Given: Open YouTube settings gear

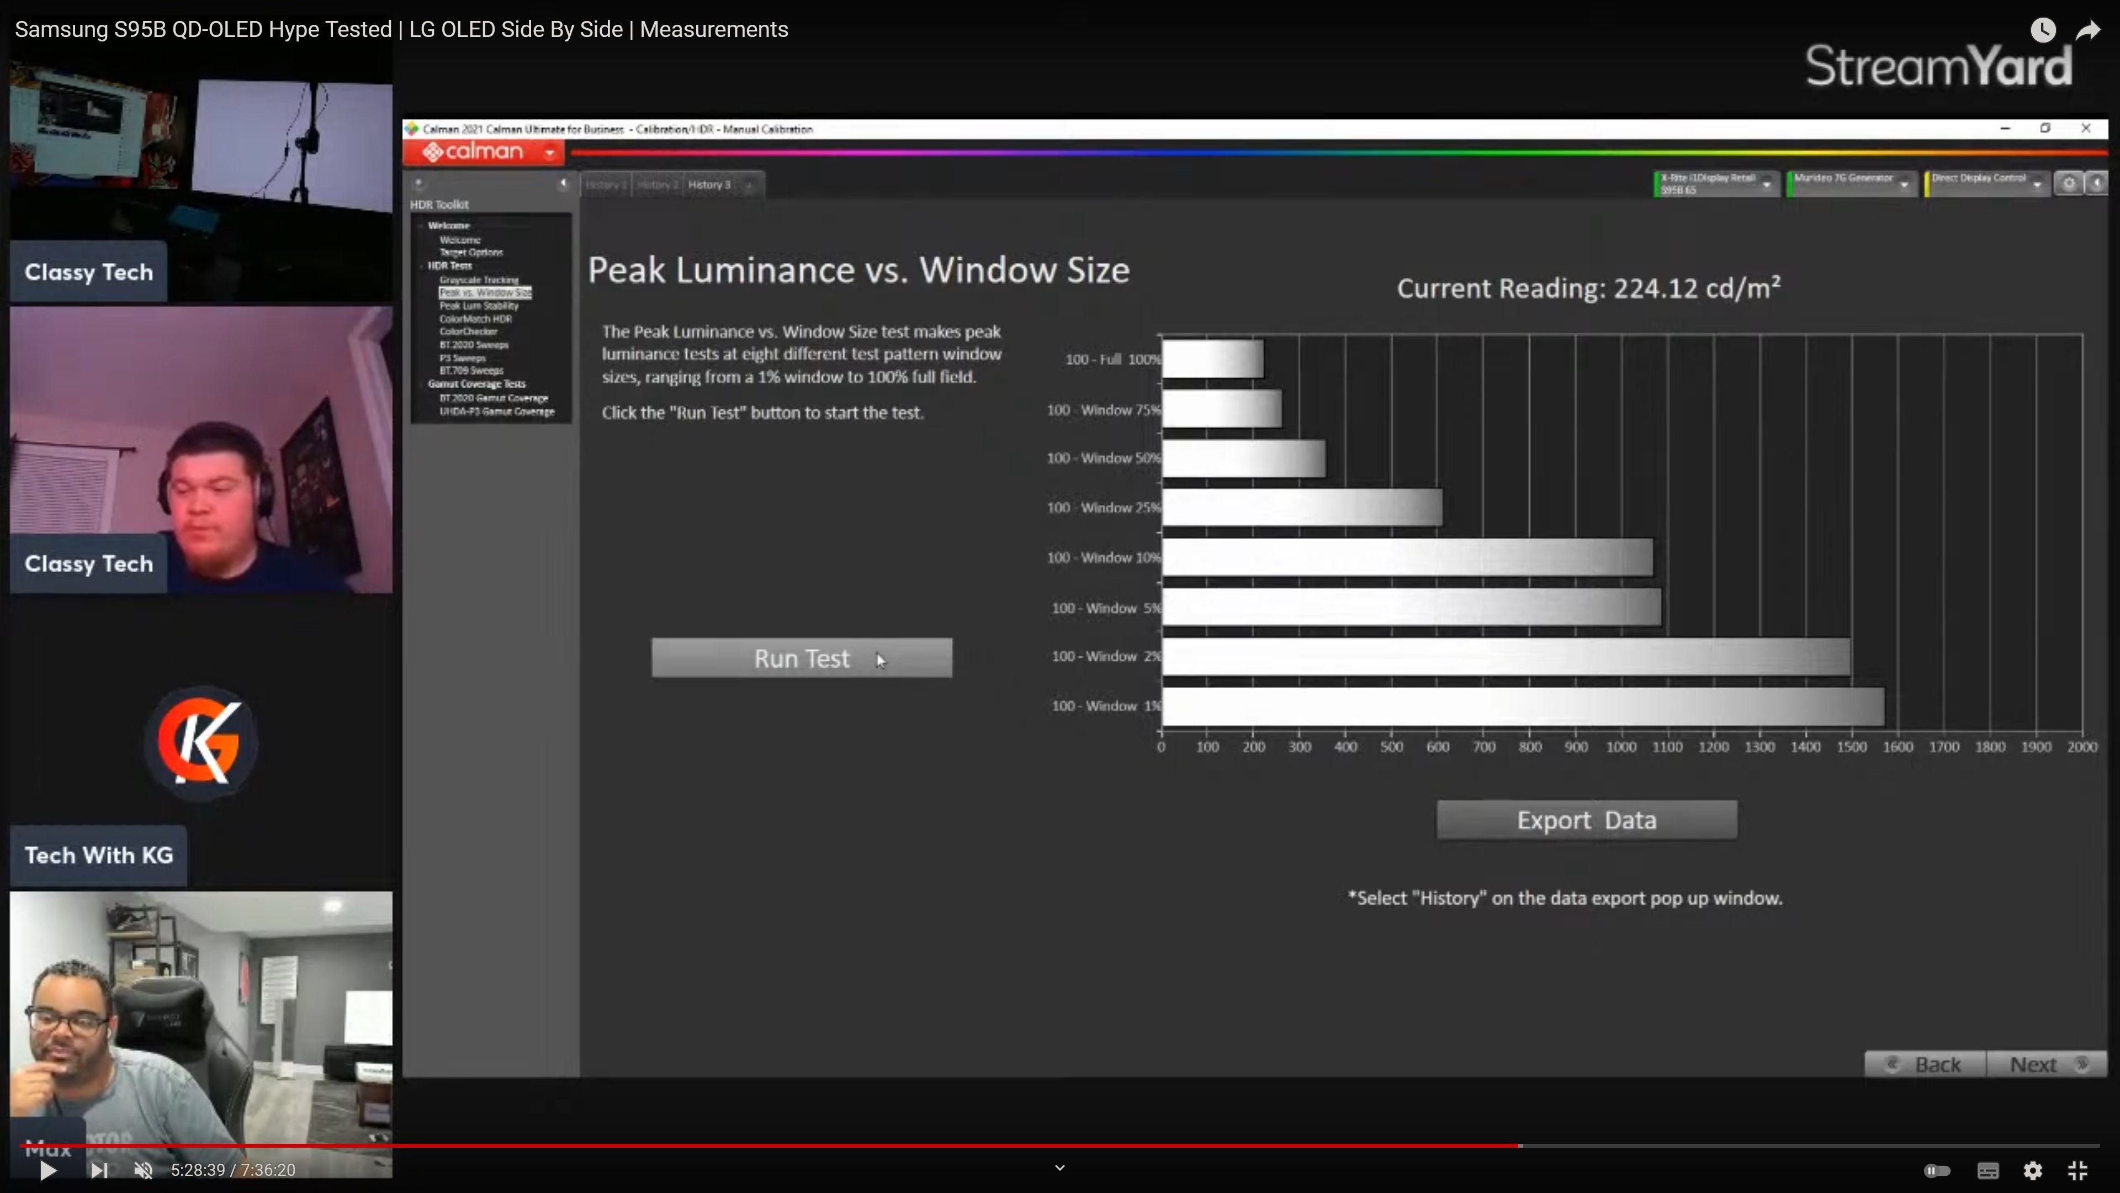Looking at the screenshot, I should [2033, 1170].
